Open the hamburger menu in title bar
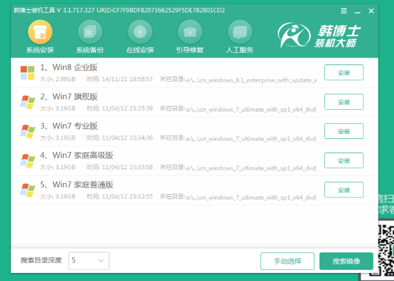This screenshot has width=394, height=281. point(344,11)
